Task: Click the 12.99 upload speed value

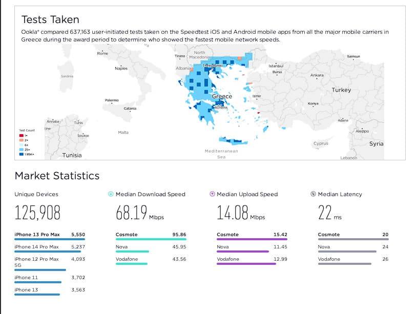Action: click(x=280, y=259)
